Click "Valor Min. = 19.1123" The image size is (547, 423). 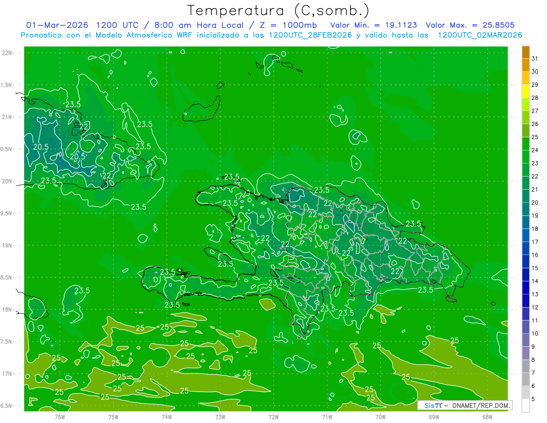373,25
